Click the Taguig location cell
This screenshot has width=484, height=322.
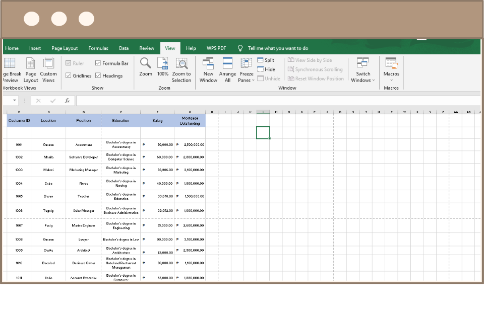pos(48,211)
